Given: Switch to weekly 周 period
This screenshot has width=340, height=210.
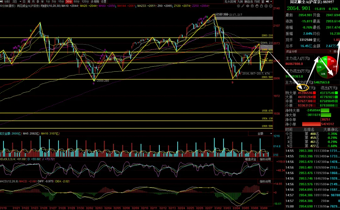Looking at the screenshot, I should [x=29, y=2].
